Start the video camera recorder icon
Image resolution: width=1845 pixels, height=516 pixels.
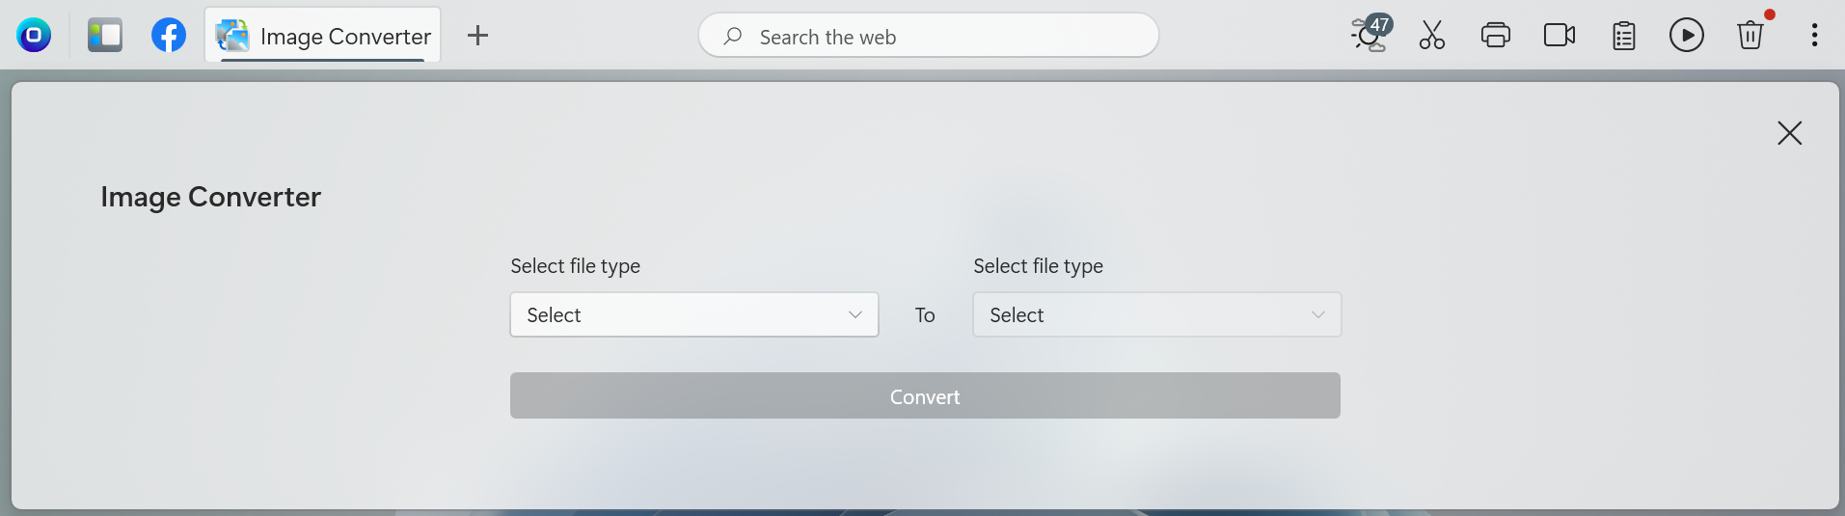(1560, 36)
